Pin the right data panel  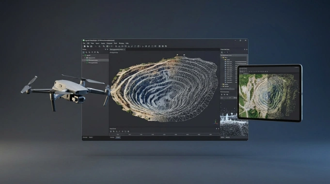[245, 49]
